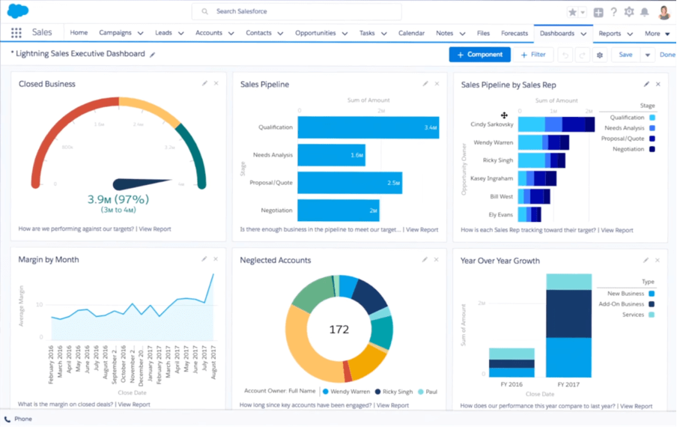Image resolution: width=677 pixels, height=427 pixels.
Task: Click the Negotiation legend color swatch
Action: pos(652,149)
